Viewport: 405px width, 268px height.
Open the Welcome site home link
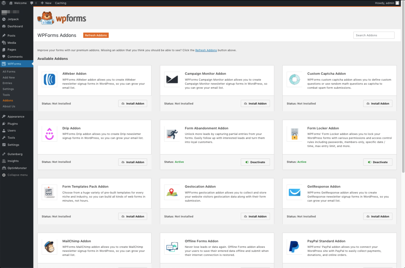(18, 3)
